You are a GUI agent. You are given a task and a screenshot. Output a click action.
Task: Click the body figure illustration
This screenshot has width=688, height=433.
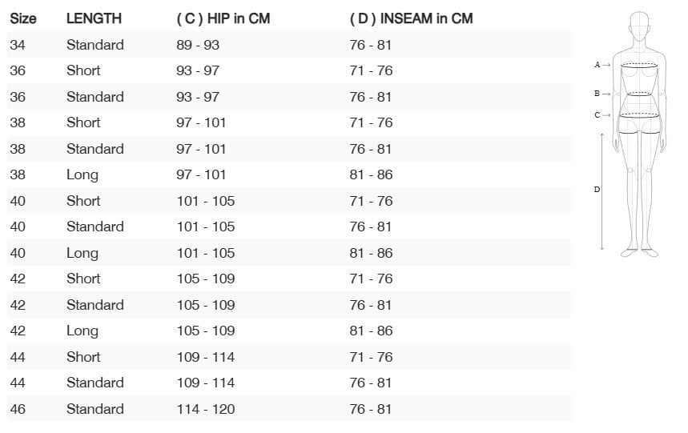(639, 134)
